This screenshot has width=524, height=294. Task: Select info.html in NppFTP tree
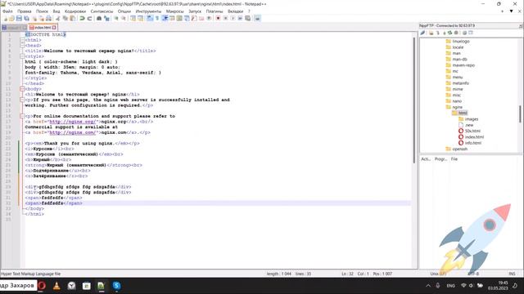coord(473,143)
